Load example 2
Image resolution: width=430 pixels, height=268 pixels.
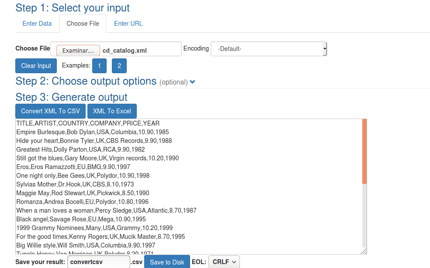pos(119,66)
